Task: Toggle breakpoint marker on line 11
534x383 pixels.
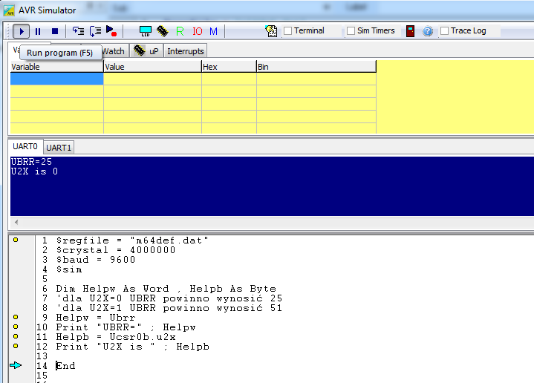Action: click(16, 336)
